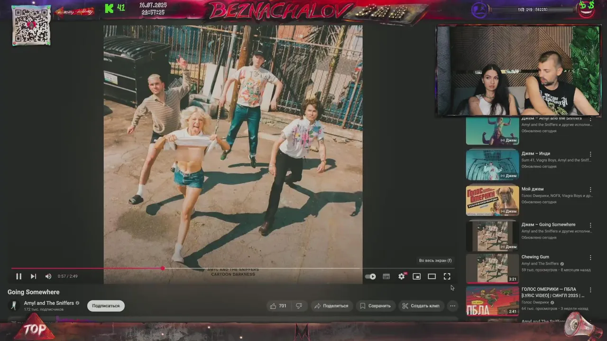Viewport: 607px width, 341px height.
Task: Click the 0:57 / 2:49 time display
Action: (67, 276)
